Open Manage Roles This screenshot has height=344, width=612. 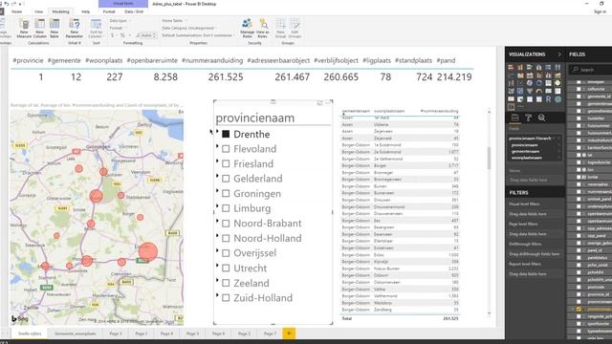click(x=247, y=28)
